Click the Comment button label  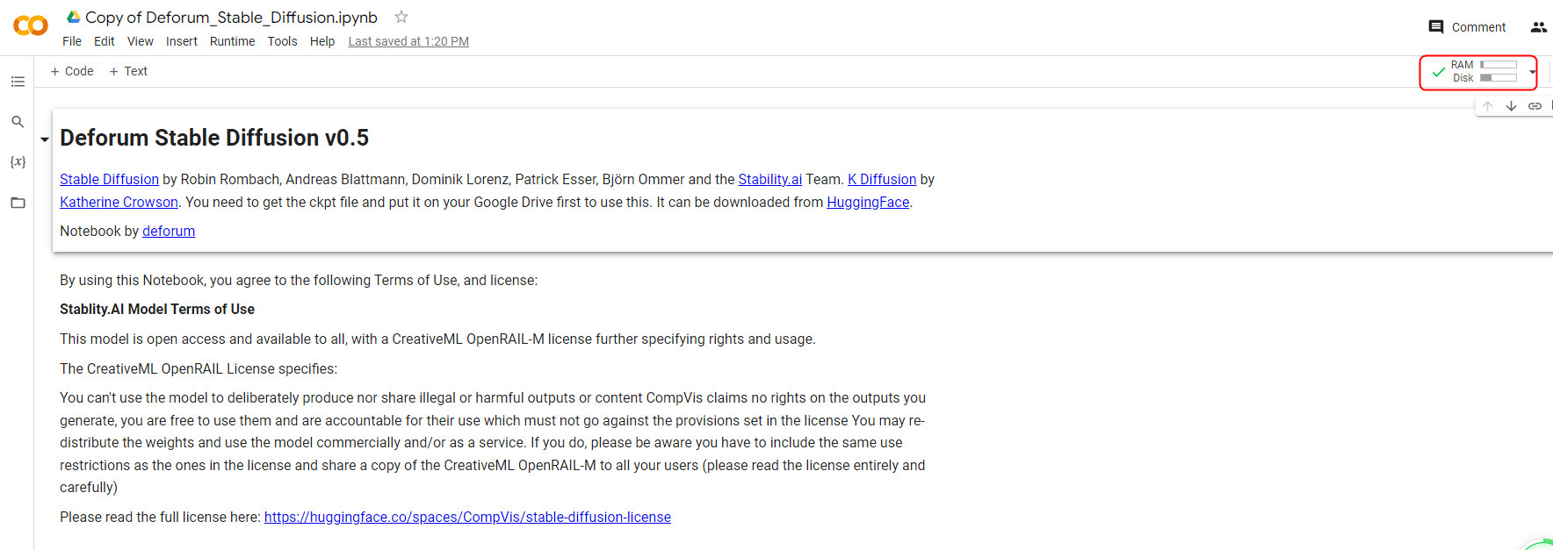1478,27
